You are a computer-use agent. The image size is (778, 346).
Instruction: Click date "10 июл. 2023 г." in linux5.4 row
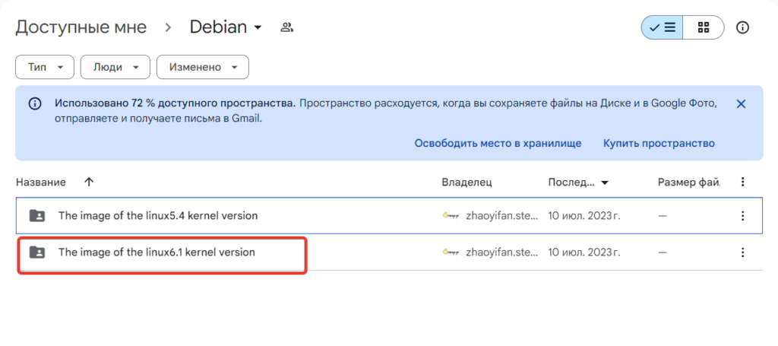[x=584, y=216]
